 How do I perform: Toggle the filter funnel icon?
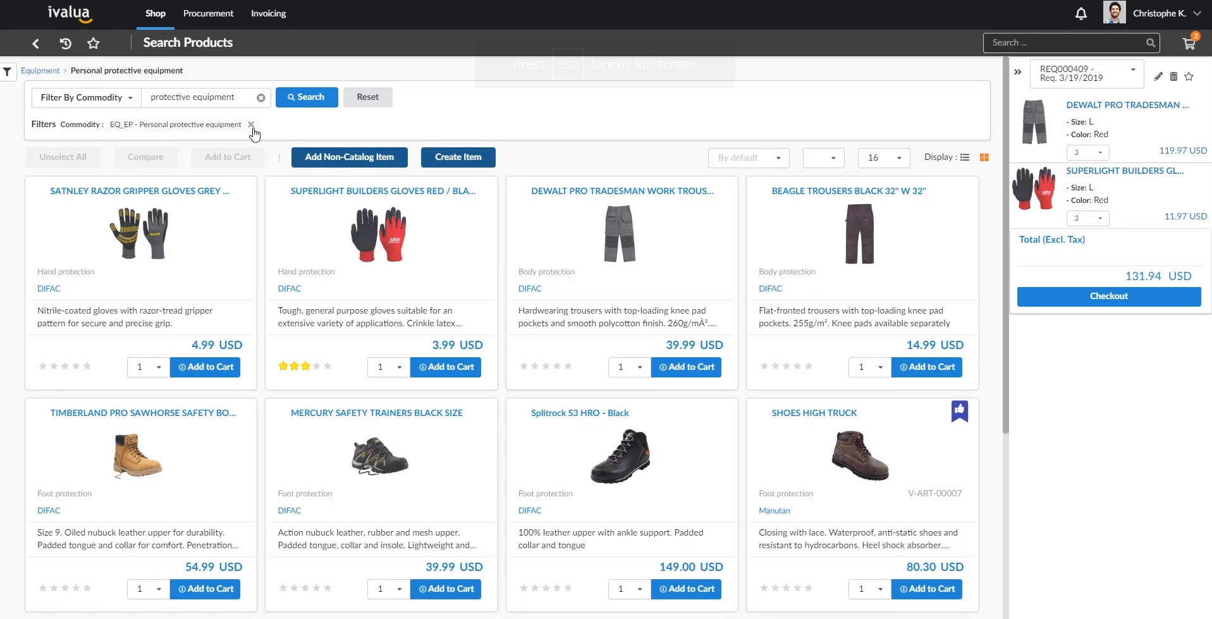coord(7,71)
